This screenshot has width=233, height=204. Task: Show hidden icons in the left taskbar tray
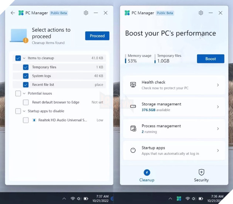(x=64, y=198)
